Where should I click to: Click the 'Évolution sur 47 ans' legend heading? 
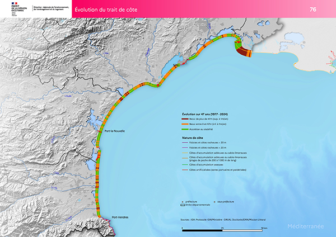click(x=205, y=114)
